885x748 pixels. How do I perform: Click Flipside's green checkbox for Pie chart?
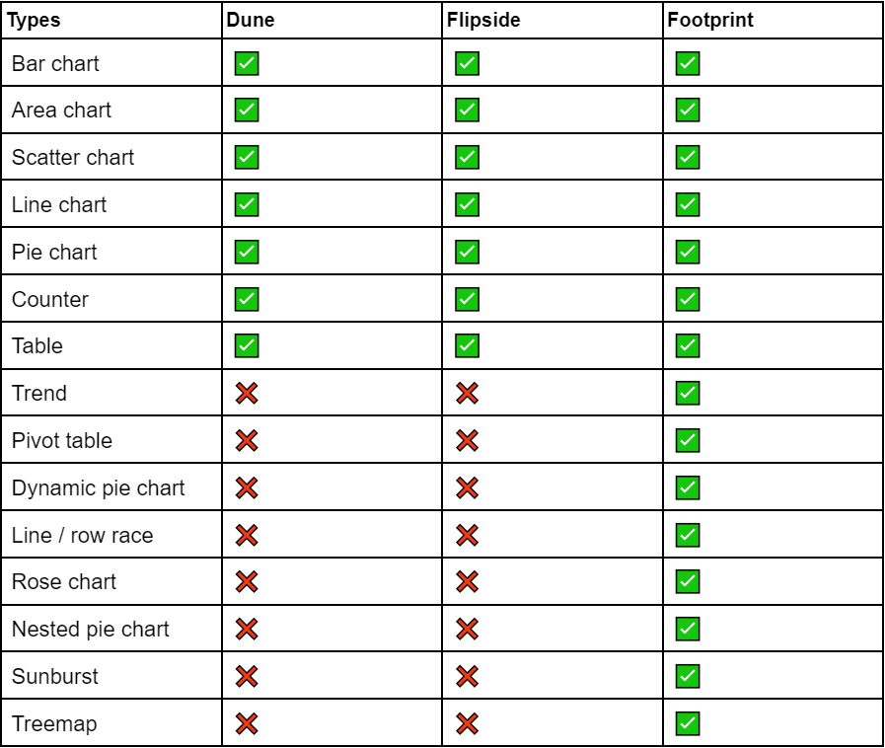pyautogui.click(x=466, y=253)
